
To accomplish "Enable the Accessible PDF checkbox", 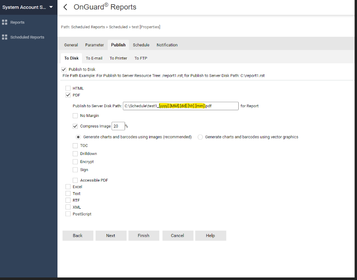I will pyautogui.click(x=75, y=180).
